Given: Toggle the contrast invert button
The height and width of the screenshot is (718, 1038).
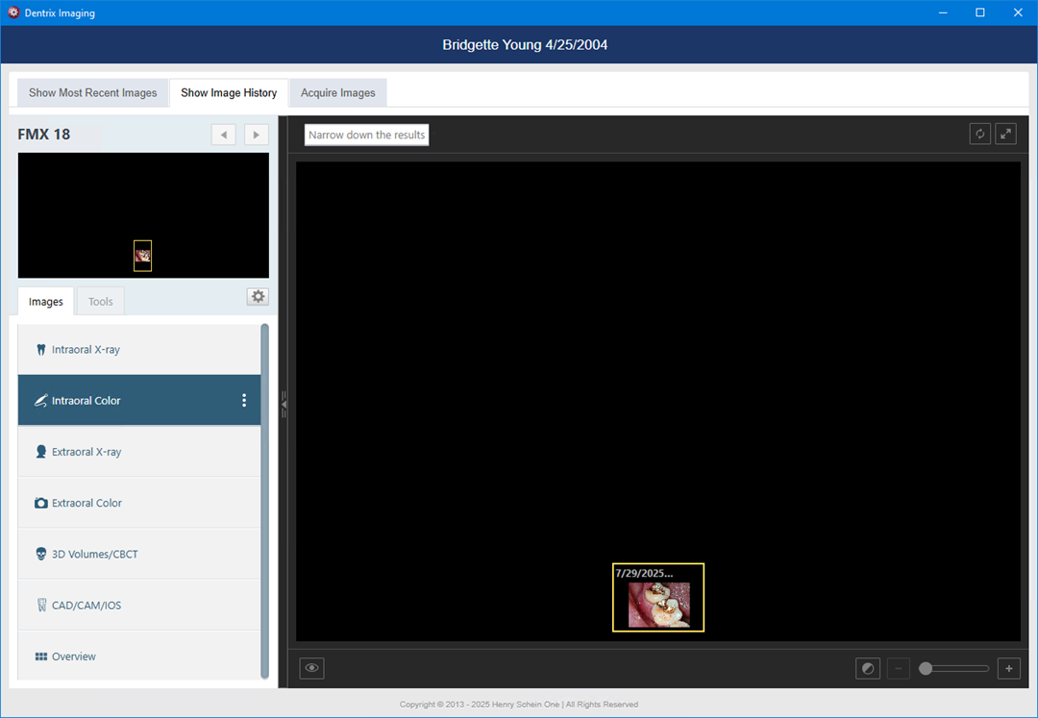Looking at the screenshot, I should (868, 668).
